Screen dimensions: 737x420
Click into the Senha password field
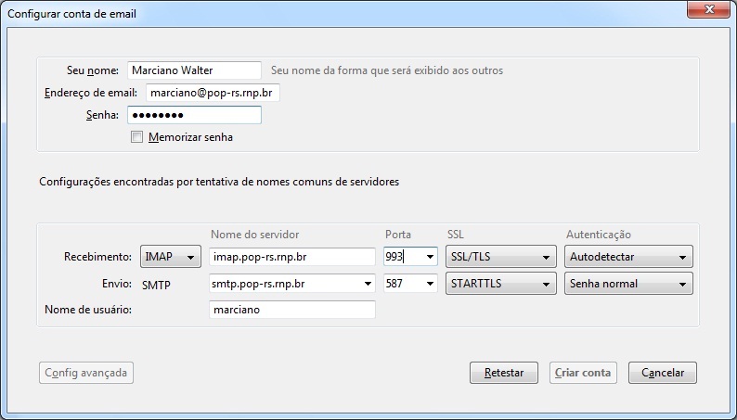[194, 115]
